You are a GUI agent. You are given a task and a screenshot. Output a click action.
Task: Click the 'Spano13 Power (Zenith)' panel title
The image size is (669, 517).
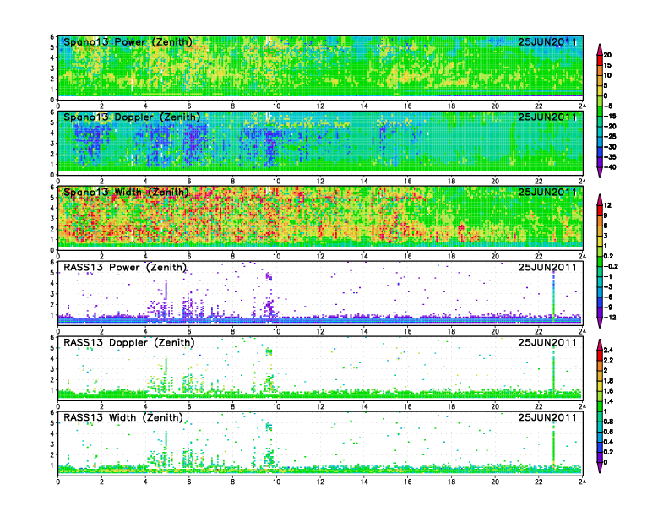pos(128,42)
